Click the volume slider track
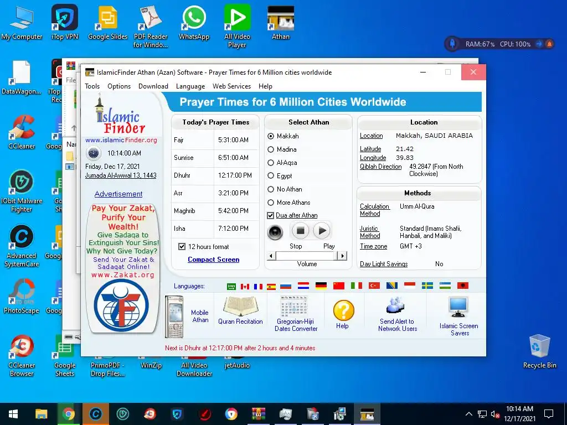The height and width of the screenshot is (425, 567). [x=307, y=256]
